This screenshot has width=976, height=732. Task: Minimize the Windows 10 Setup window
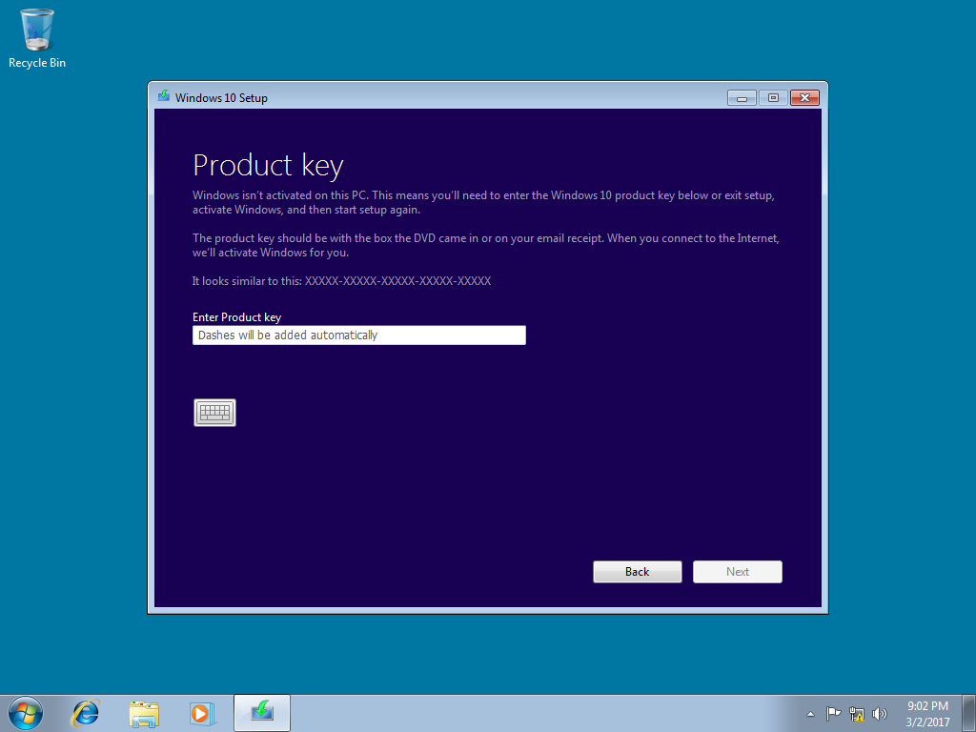tap(742, 98)
